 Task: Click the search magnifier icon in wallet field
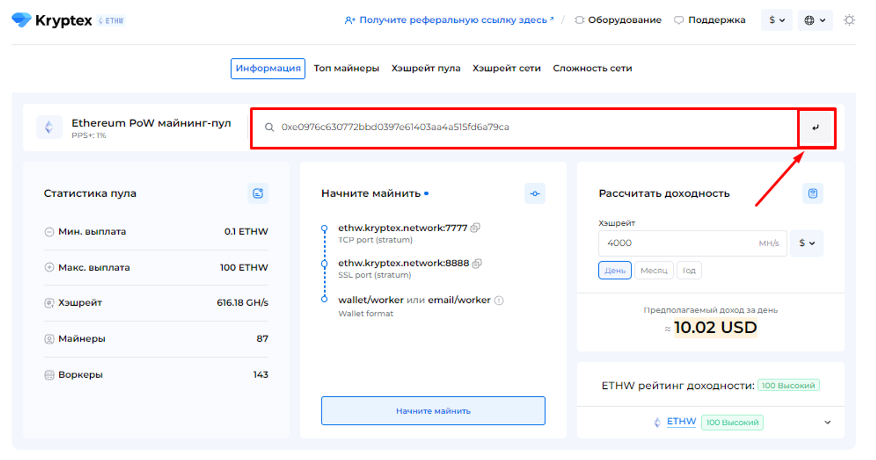tap(269, 127)
